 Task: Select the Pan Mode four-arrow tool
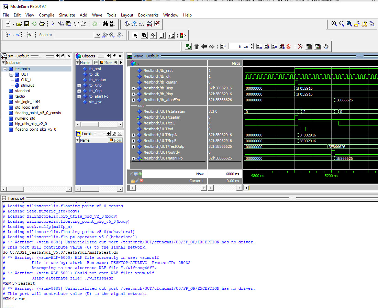click(153, 36)
